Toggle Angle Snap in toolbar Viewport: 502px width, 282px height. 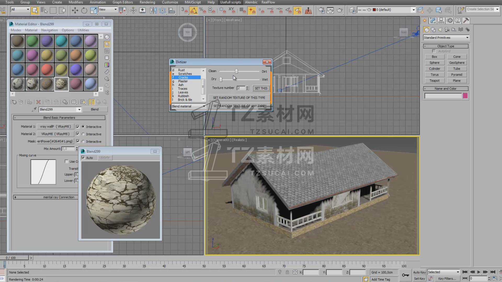point(193,10)
